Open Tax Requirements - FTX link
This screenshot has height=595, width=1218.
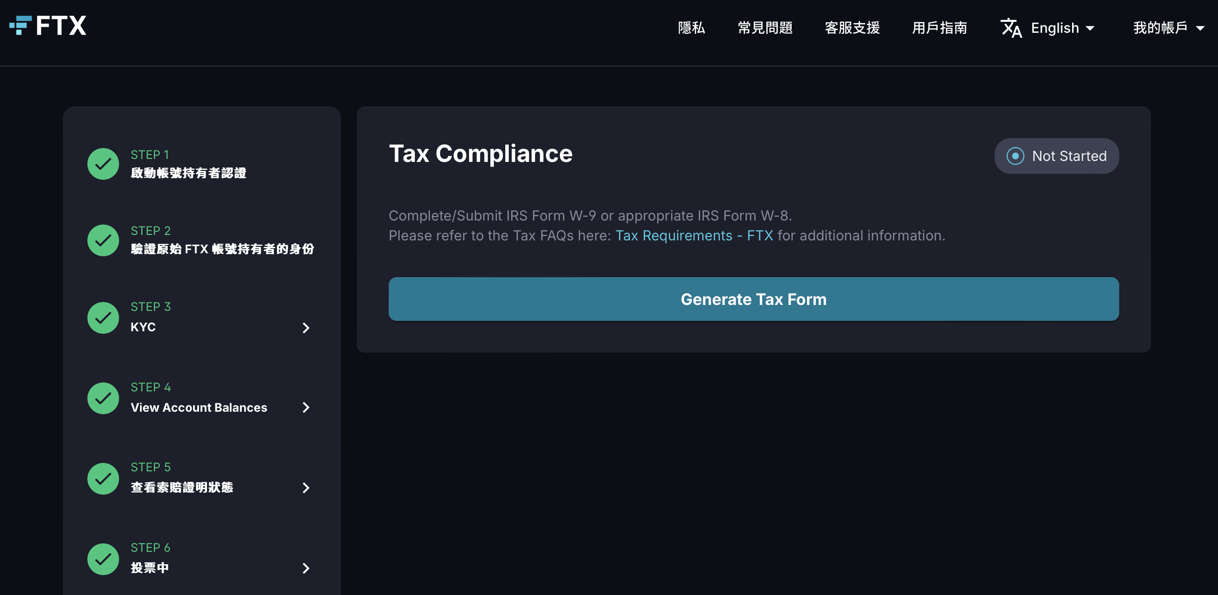point(694,235)
